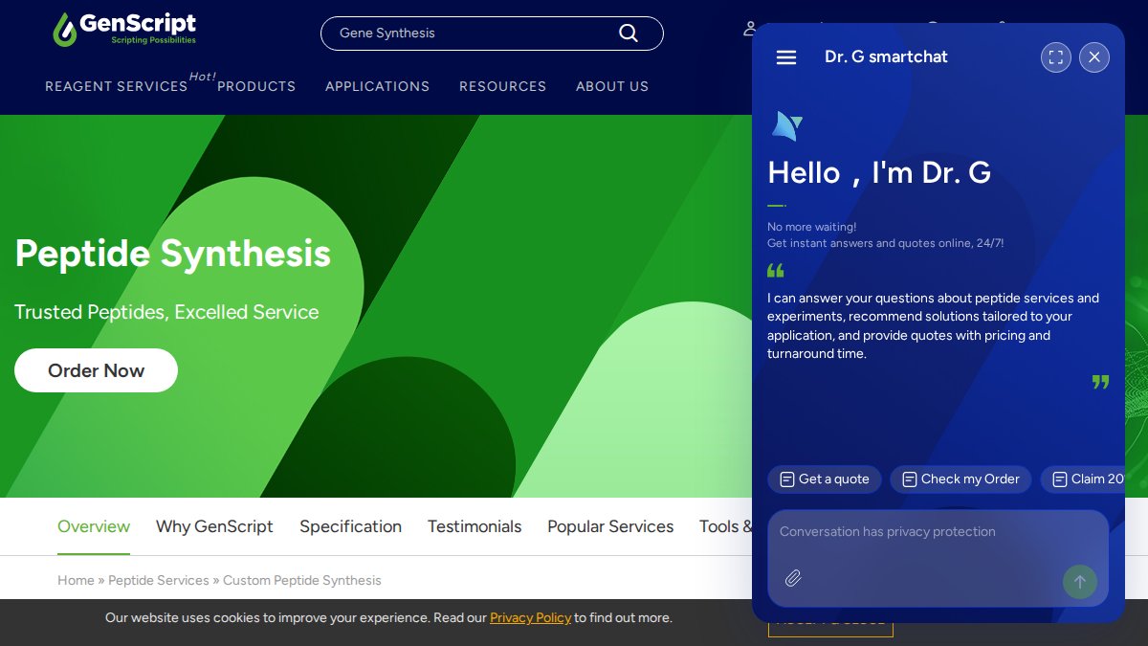Click the chat message input box
The height and width of the screenshot is (646, 1148).
[x=938, y=558]
